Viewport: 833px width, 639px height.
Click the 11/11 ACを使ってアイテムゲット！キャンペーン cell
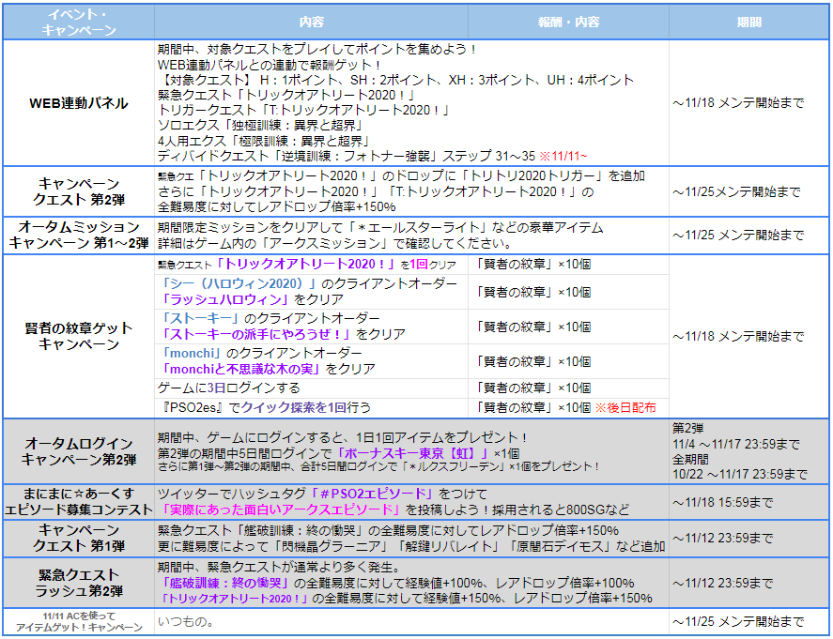pos(79,621)
